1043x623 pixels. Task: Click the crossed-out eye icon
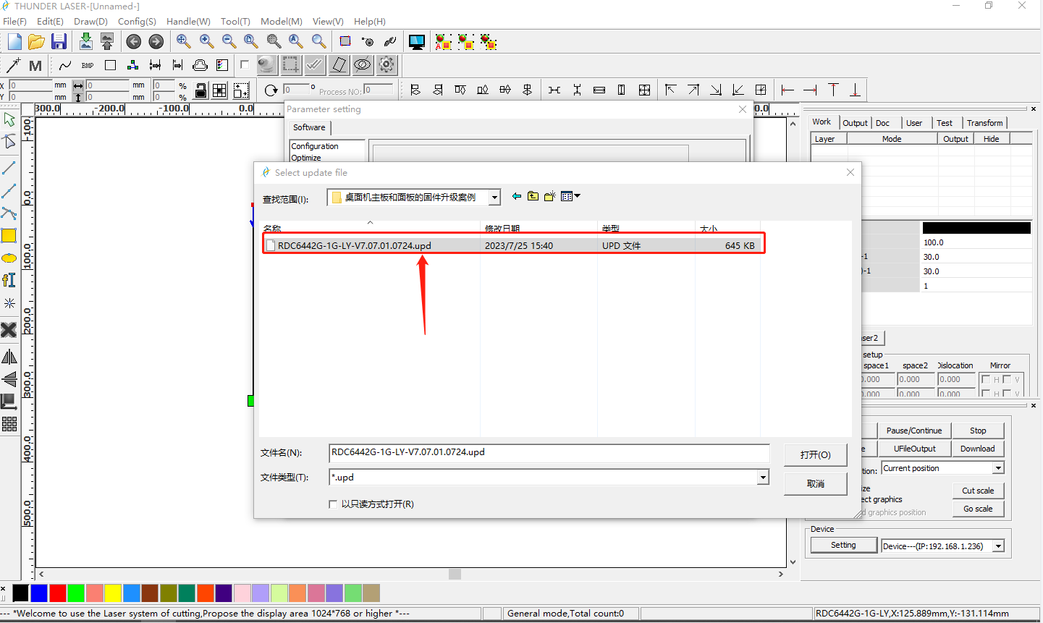click(x=363, y=65)
